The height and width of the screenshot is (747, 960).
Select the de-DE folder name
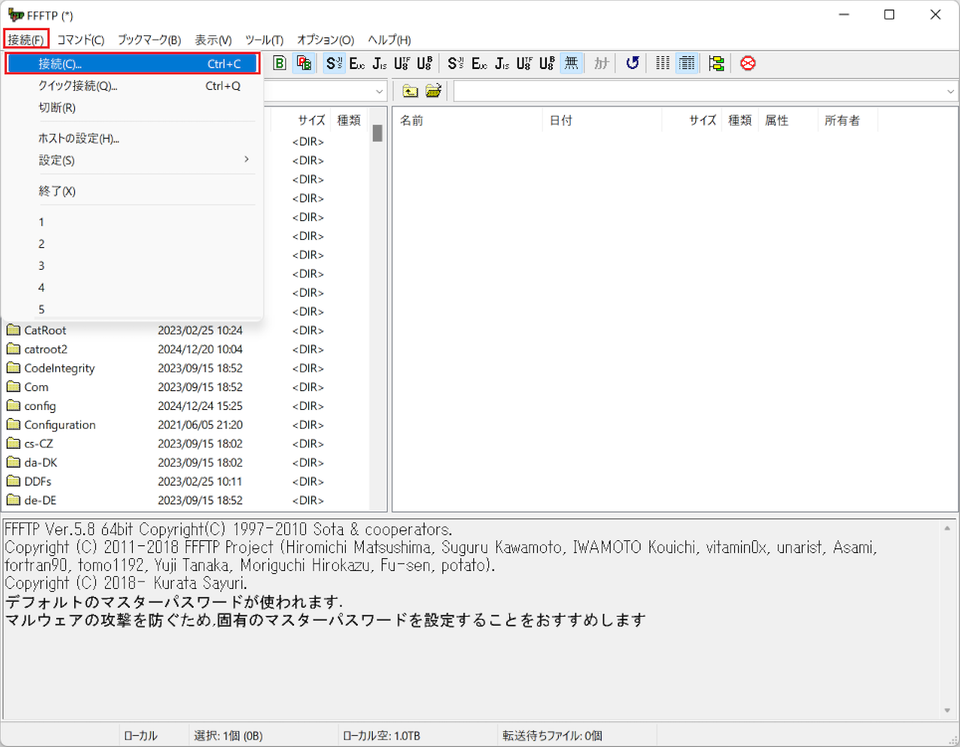click(x=40, y=500)
